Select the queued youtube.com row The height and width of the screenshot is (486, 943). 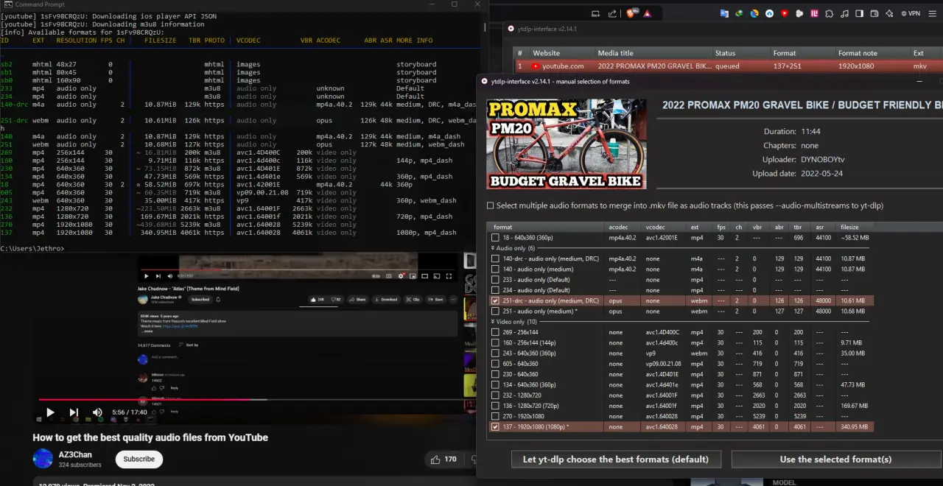coord(728,66)
